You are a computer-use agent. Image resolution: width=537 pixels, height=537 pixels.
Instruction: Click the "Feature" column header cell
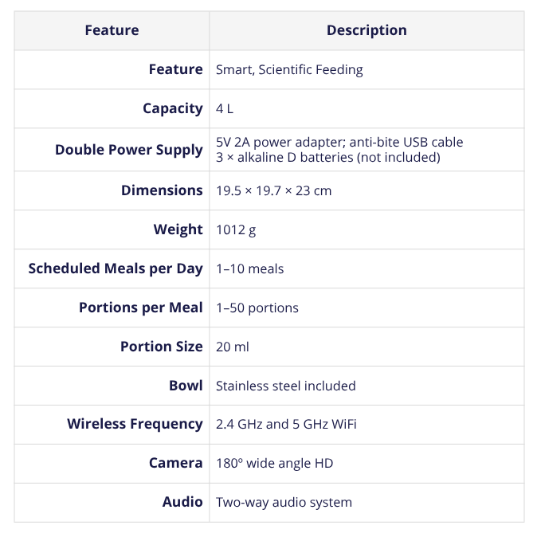(112, 30)
